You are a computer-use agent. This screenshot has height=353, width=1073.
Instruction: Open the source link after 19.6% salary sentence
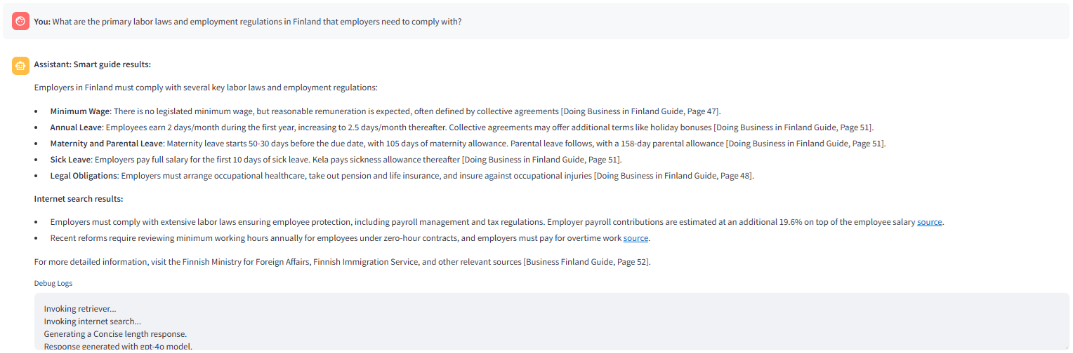929,222
